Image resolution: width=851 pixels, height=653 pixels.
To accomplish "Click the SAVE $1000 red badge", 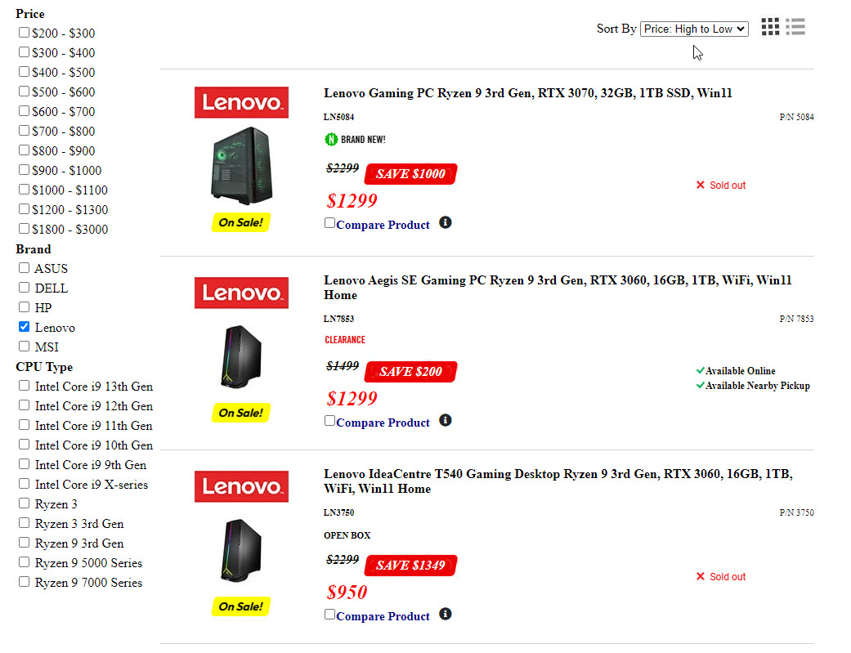I will (410, 174).
